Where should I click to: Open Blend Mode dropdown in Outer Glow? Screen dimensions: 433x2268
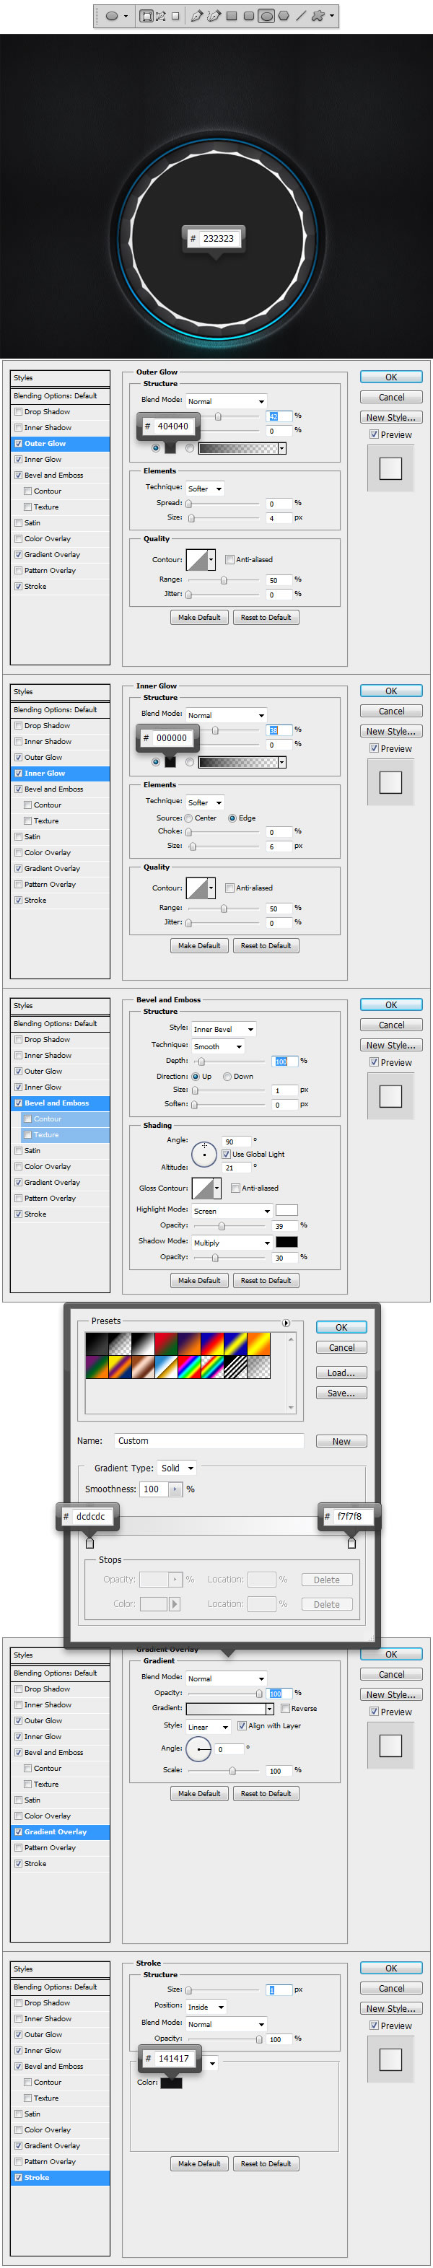click(225, 400)
